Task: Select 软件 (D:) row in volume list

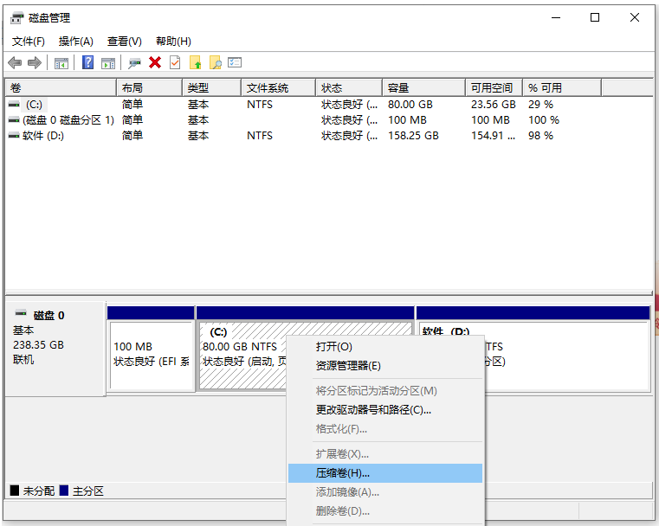Action: coord(43,136)
